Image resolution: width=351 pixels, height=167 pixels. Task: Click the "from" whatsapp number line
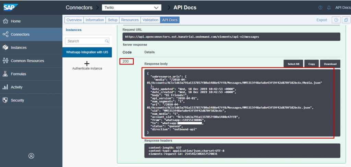pyautogui.click(x=178, y=120)
